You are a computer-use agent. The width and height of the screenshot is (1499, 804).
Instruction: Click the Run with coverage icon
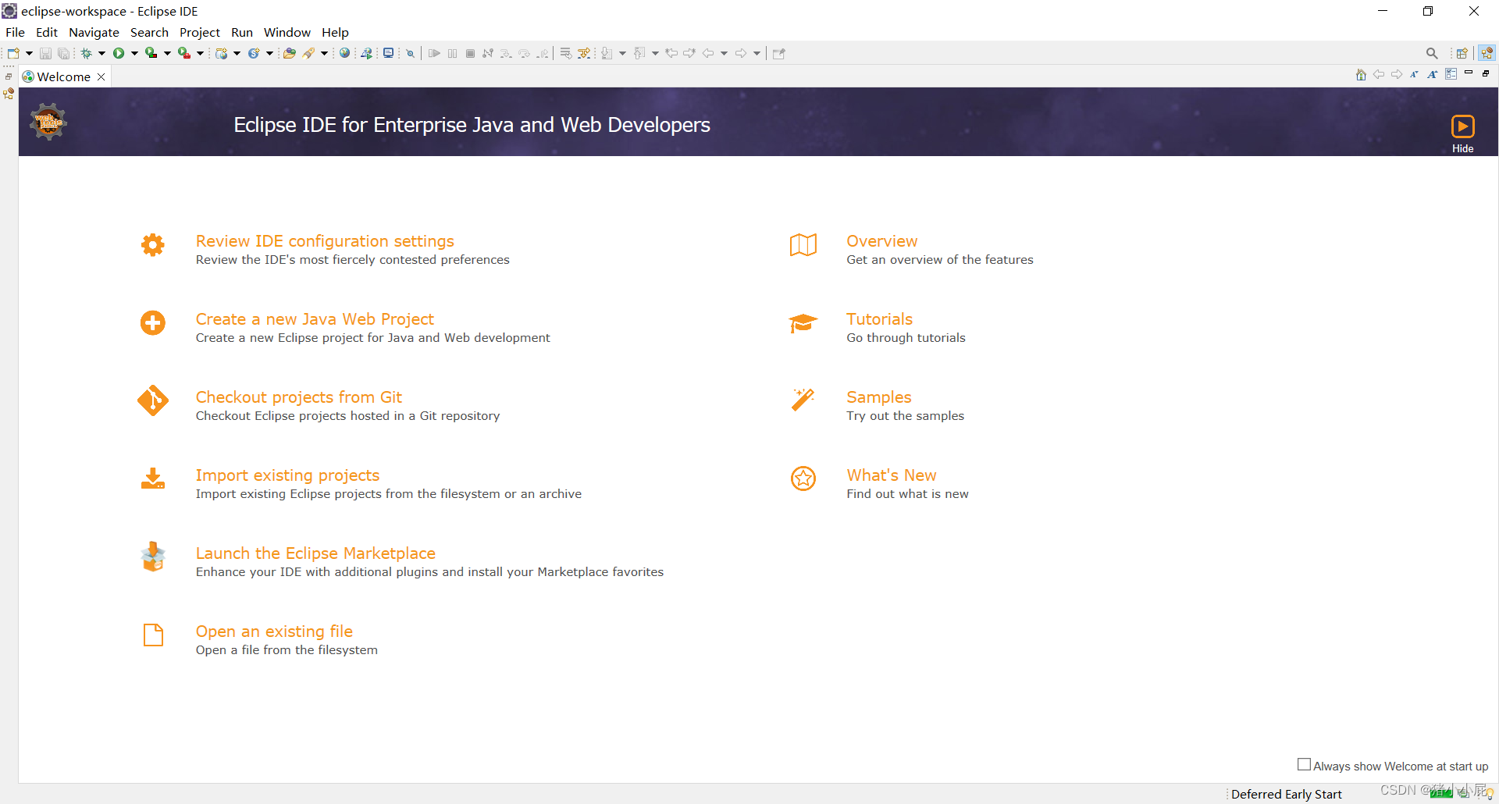(x=151, y=53)
